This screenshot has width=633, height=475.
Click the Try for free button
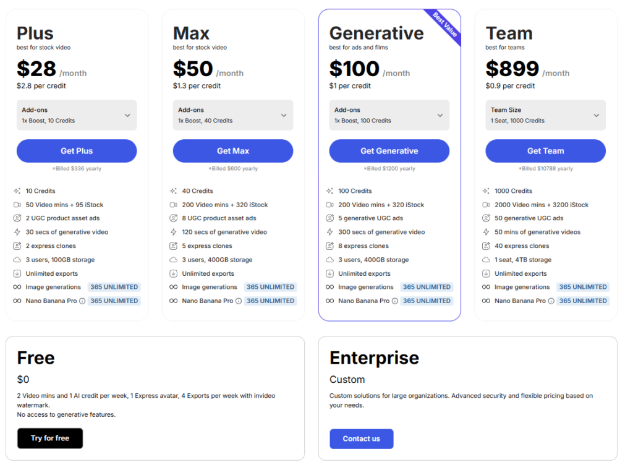[50, 439]
